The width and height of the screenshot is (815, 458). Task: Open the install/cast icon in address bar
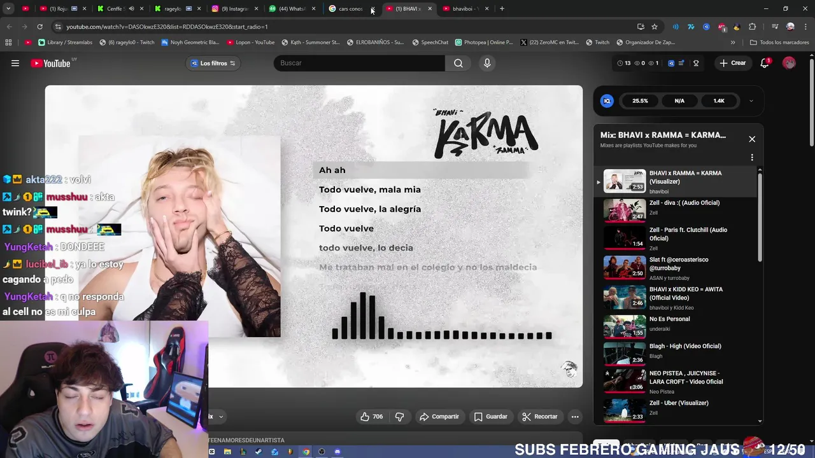[641, 27]
